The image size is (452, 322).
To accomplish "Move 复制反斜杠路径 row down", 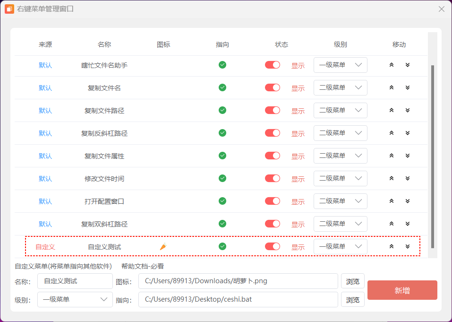I will pos(408,133).
